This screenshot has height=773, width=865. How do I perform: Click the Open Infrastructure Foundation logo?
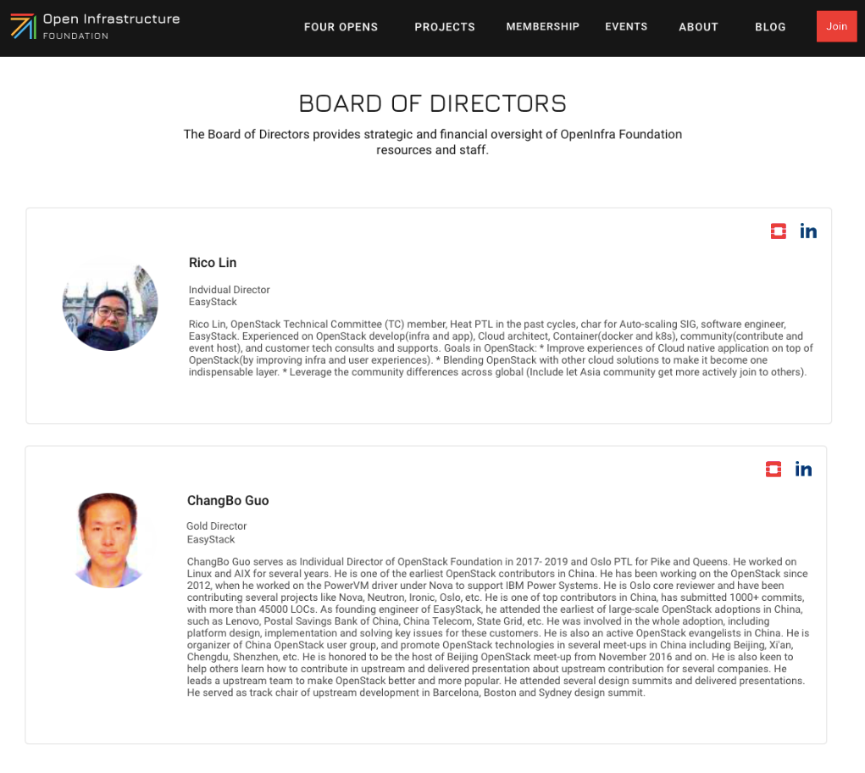click(23, 26)
